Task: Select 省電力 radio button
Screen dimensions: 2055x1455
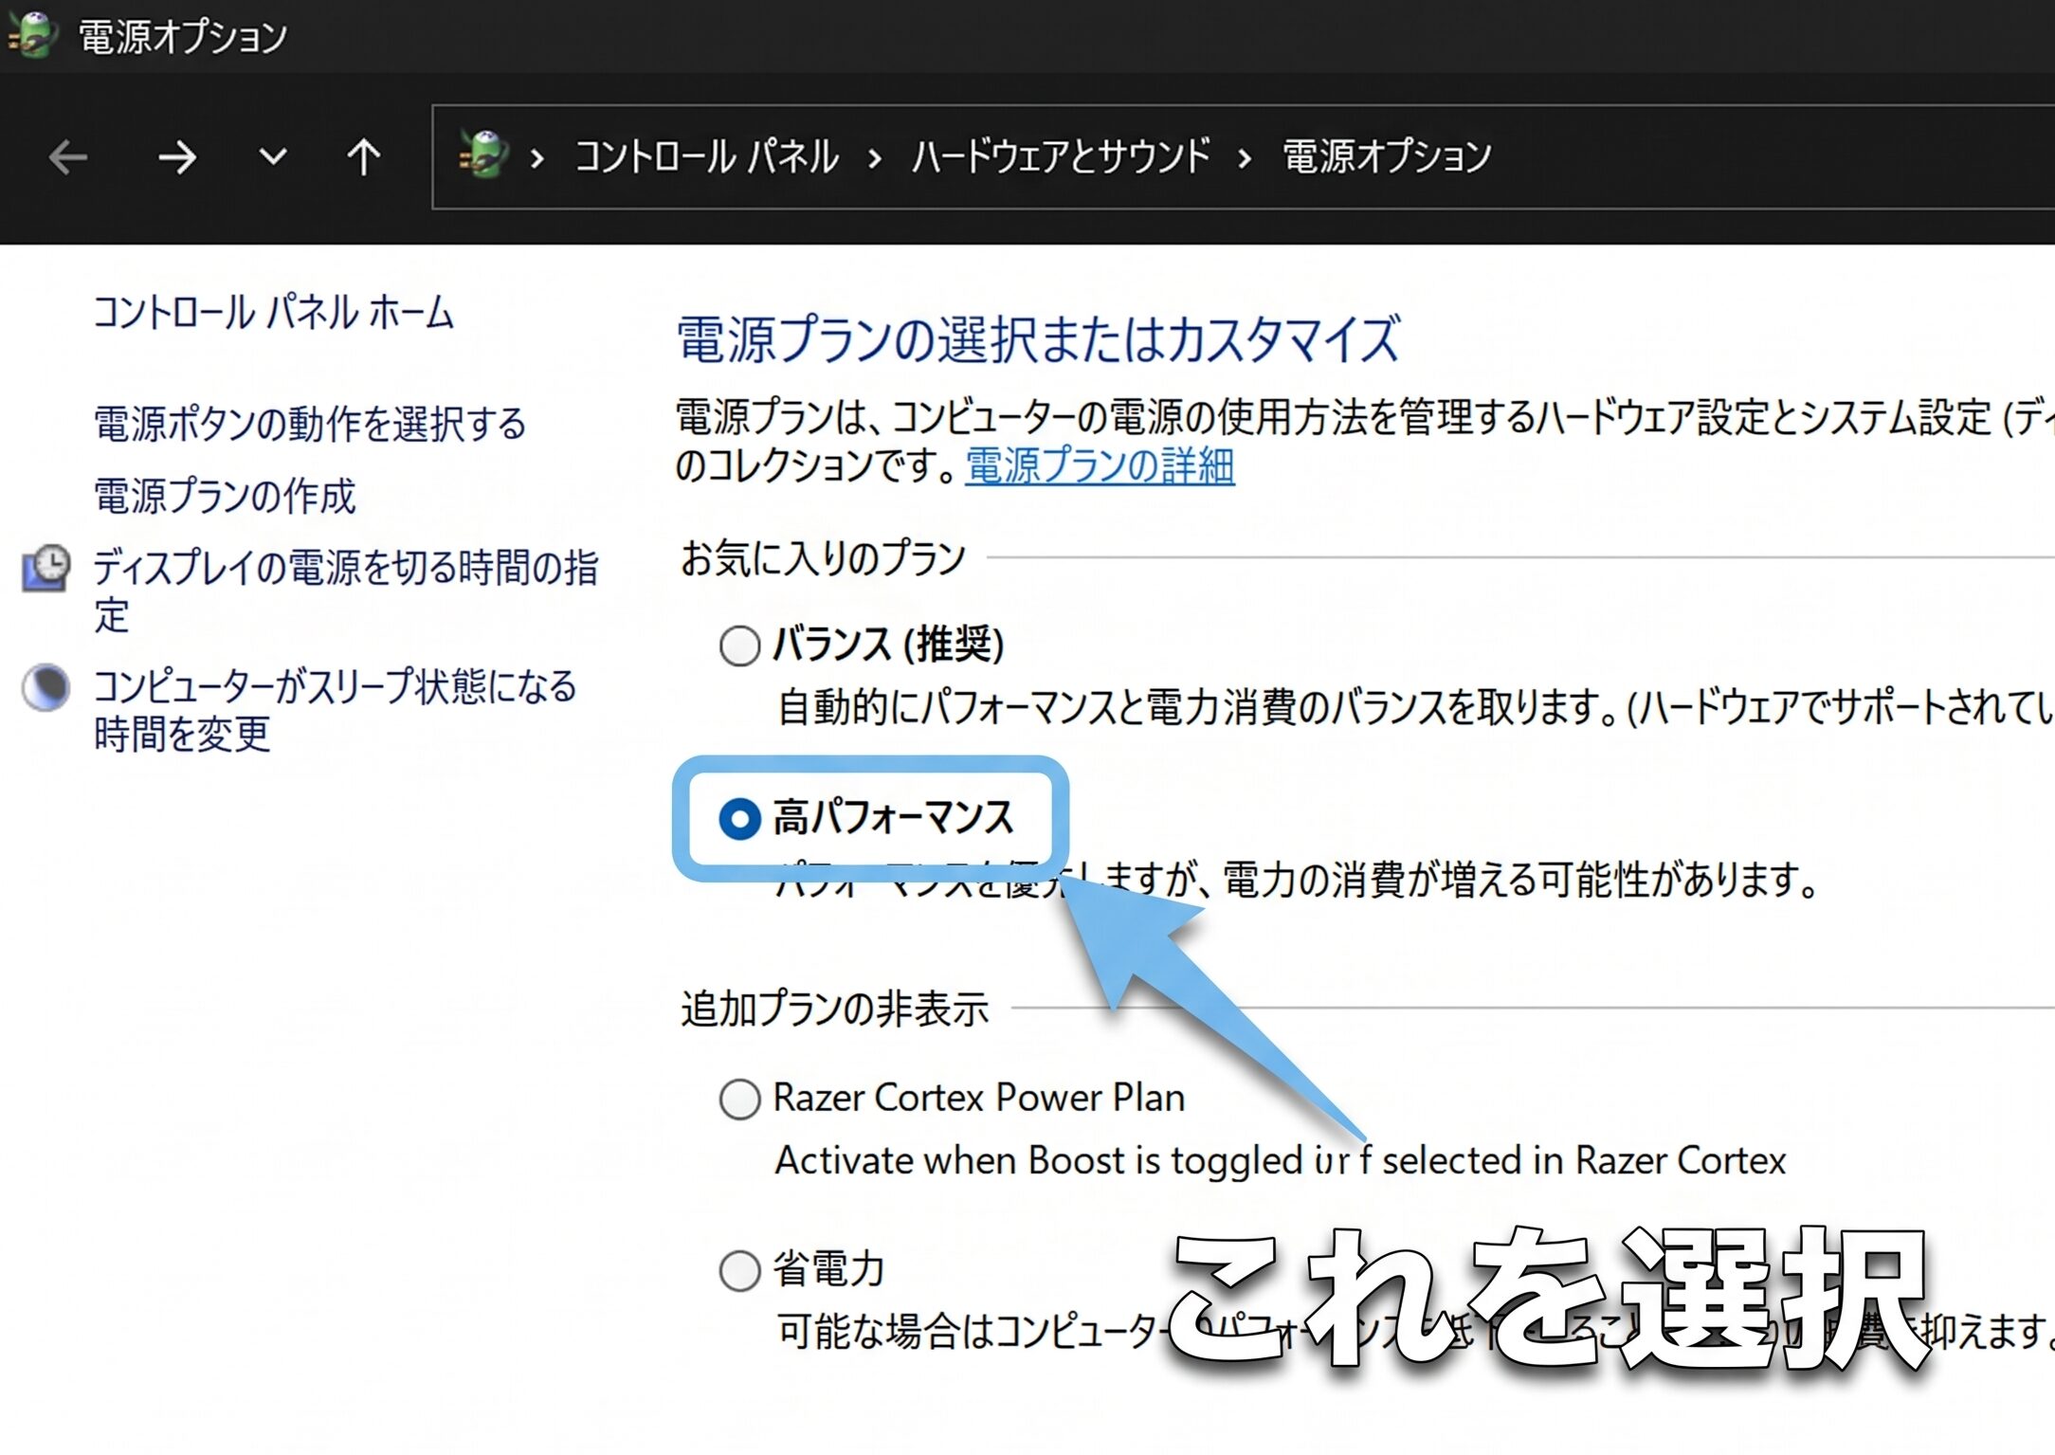Action: click(x=739, y=1271)
